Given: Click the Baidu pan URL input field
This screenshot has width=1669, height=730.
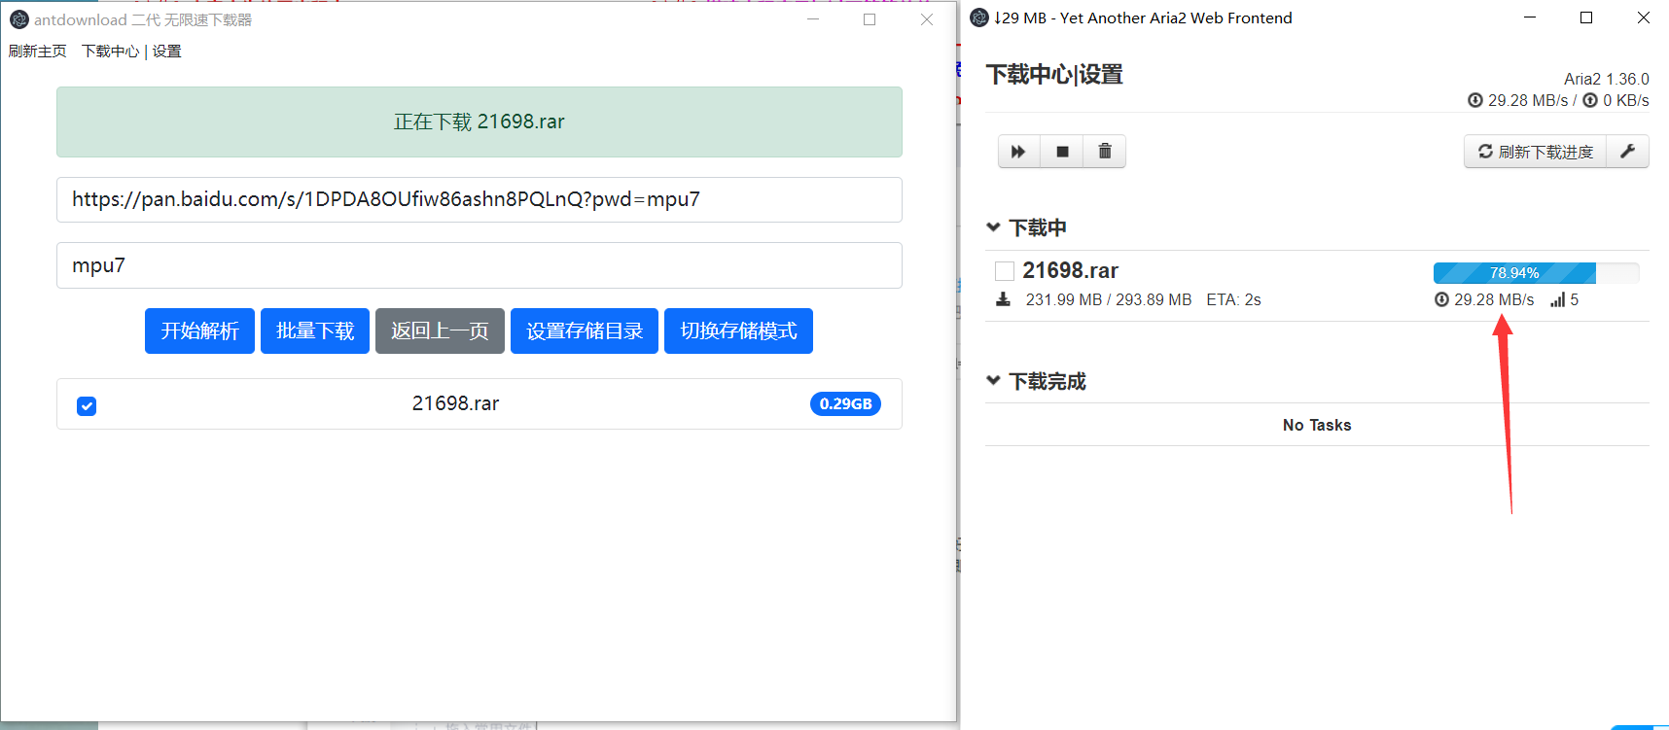Looking at the screenshot, I should tap(479, 200).
